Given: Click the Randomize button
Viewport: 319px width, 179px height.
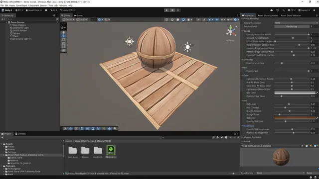Looking at the screenshot, I should (292, 26).
